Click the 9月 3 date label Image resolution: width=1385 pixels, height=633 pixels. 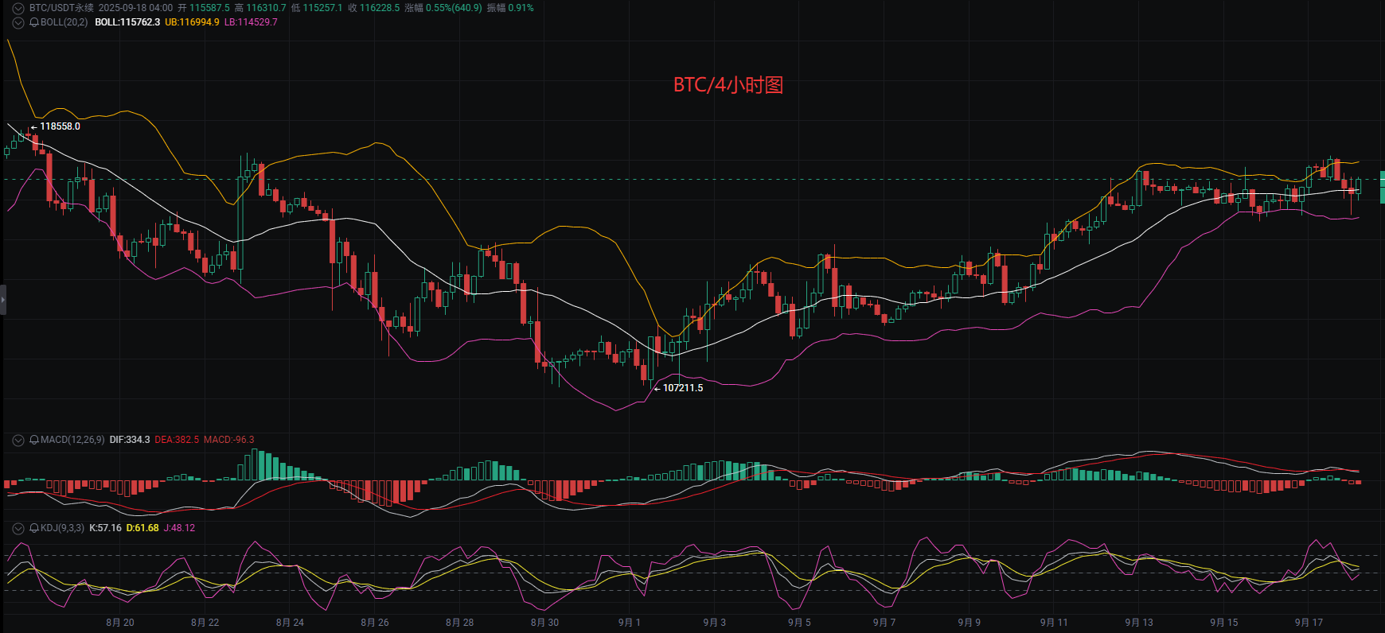click(715, 623)
